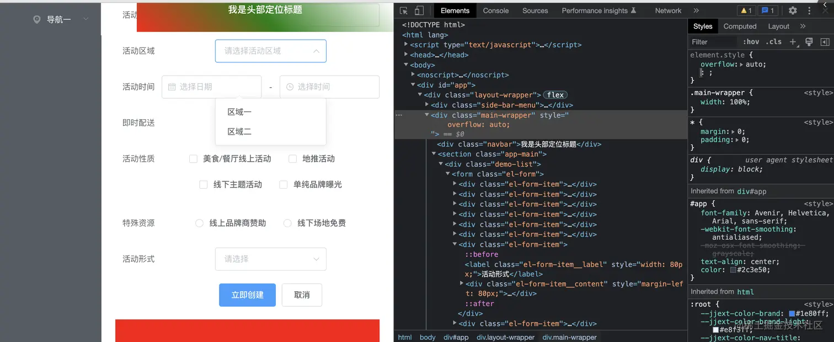Show more DevTools panels via double chevron
The width and height of the screenshot is (834, 342).
[696, 10]
